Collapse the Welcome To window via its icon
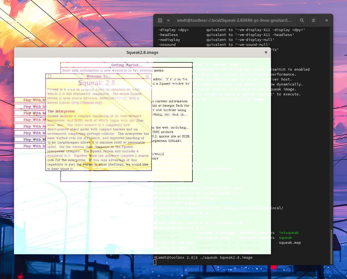This screenshot has width=347, height=279. pyautogui.click(x=147, y=76)
